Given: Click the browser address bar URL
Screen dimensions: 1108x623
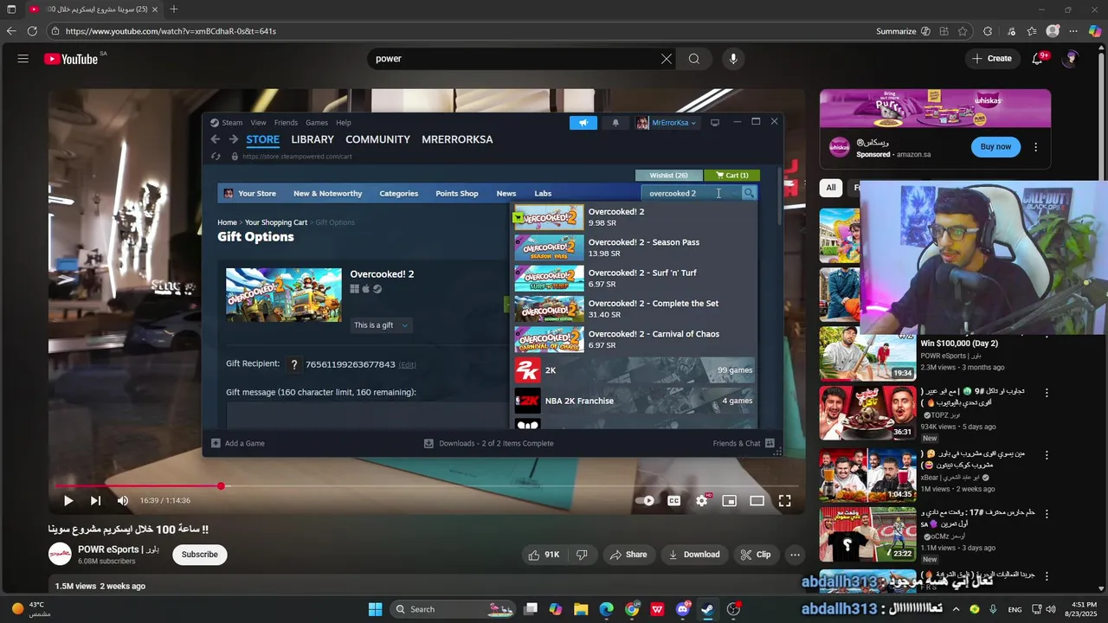Looking at the screenshot, I should pos(171,31).
